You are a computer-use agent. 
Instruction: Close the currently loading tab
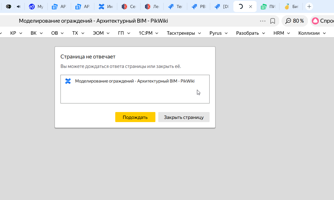point(251,7)
